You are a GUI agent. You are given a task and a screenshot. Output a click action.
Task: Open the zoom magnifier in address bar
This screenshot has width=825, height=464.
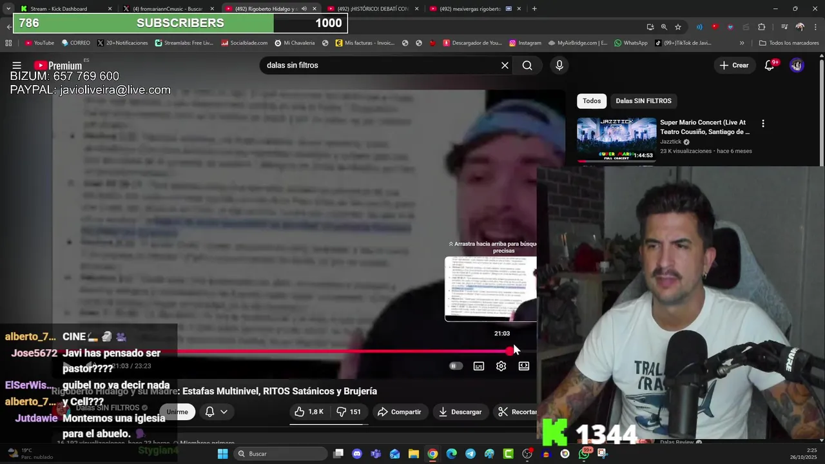[x=664, y=26]
